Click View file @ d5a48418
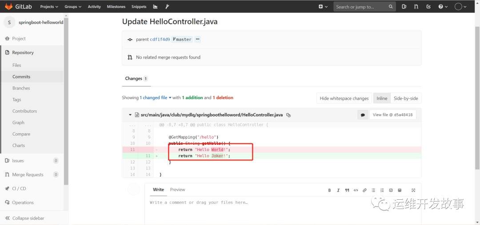The image size is (480, 225). click(x=393, y=115)
